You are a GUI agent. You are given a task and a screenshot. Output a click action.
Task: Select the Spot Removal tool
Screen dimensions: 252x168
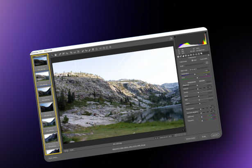point(83,51)
